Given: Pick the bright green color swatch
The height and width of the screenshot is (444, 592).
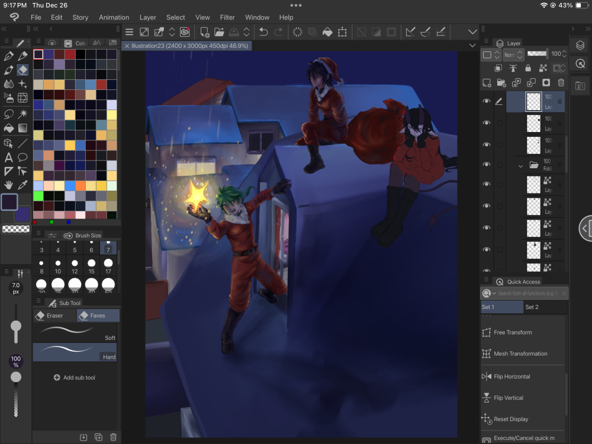Looking at the screenshot, I should point(38,195).
